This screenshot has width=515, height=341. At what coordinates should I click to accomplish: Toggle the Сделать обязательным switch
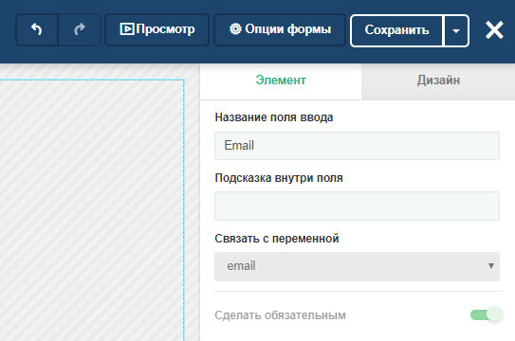pos(487,314)
